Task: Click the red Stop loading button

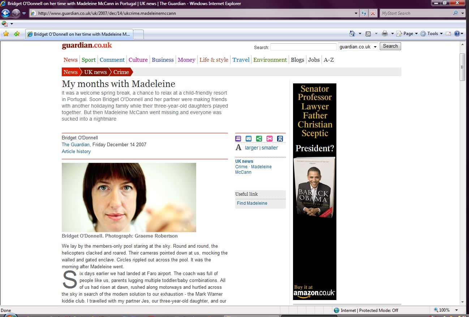Action: (x=373, y=13)
